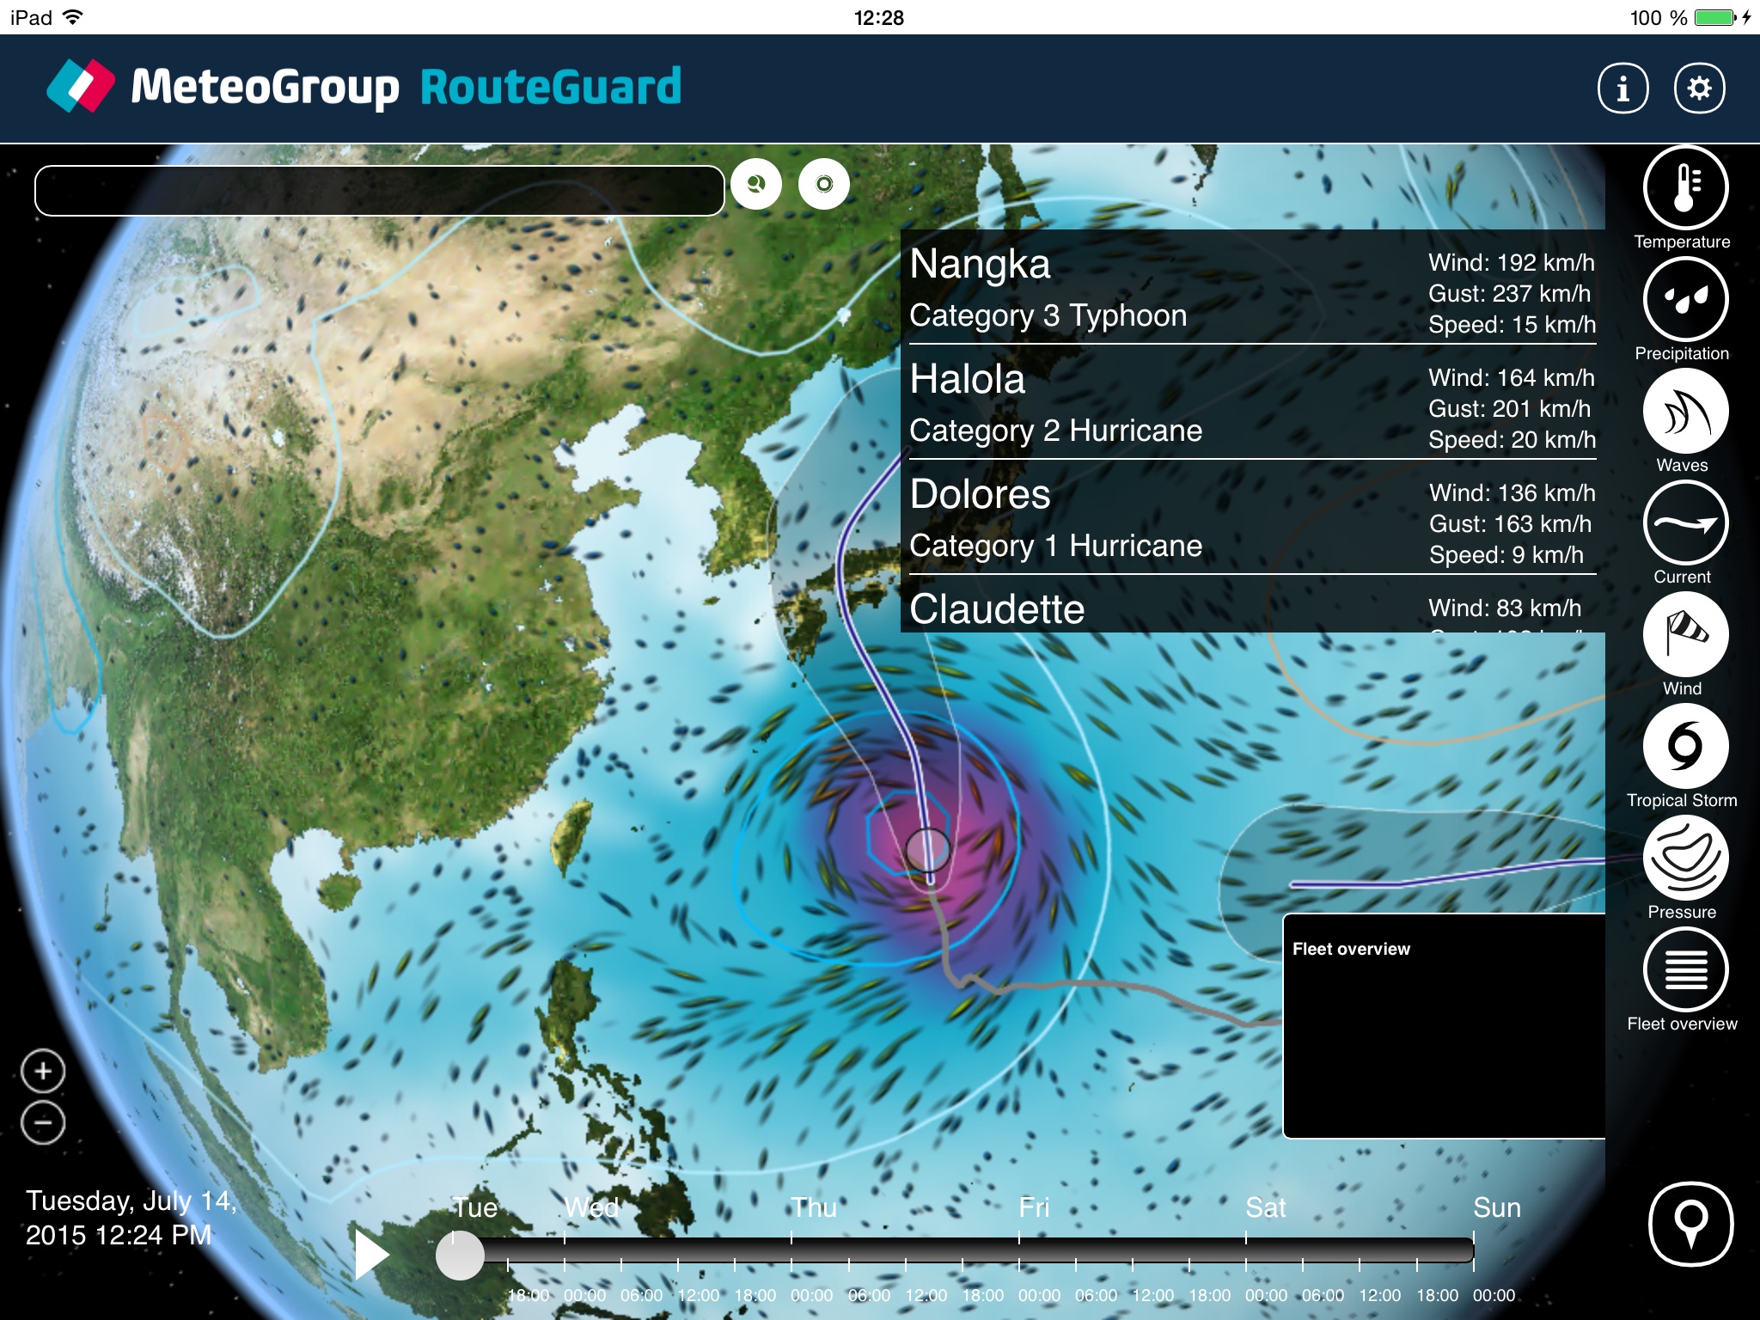Select the Halola hurricane entry
This screenshot has height=1320, width=1760.
[x=1252, y=404]
